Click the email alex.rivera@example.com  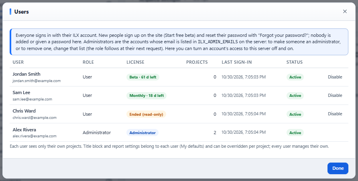pos(35,136)
